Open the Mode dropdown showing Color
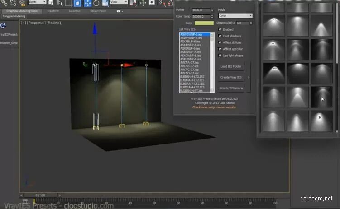Screen dimensions: 340x209 235,15
